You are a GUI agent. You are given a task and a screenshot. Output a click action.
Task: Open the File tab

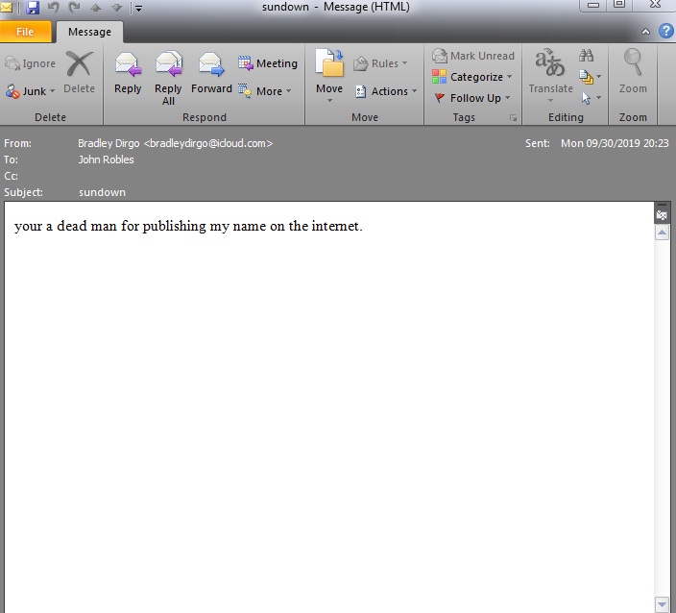(25, 32)
